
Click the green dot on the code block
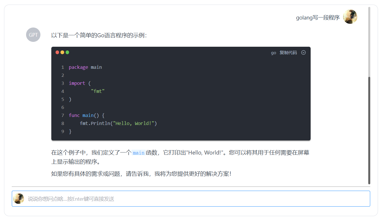(x=67, y=52)
